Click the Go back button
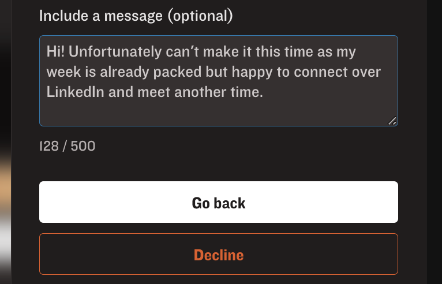The width and height of the screenshot is (442, 284). coord(219,202)
